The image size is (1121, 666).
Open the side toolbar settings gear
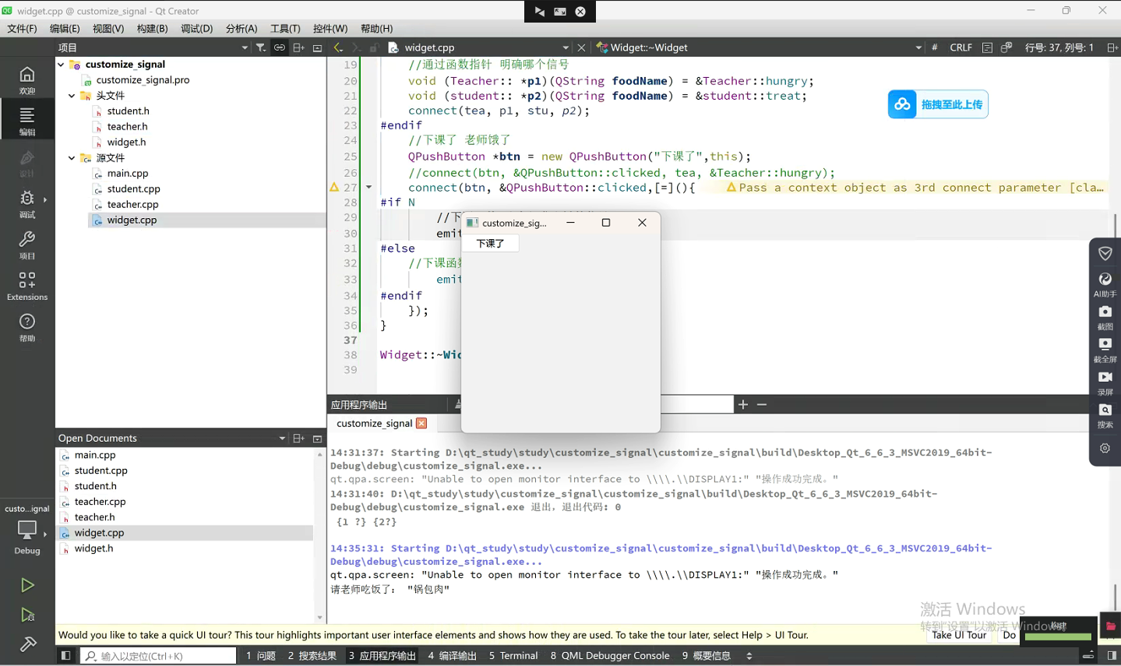[1105, 448]
